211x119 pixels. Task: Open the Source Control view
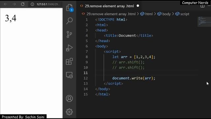69,34
